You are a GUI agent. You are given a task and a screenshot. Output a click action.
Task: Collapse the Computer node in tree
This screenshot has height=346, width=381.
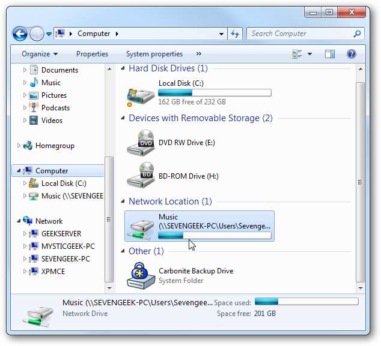coord(19,171)
